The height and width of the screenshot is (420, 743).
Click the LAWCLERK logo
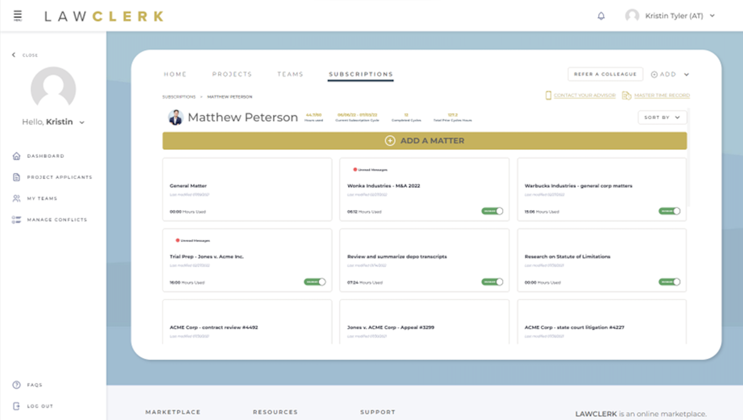click(x=104, y=16)
